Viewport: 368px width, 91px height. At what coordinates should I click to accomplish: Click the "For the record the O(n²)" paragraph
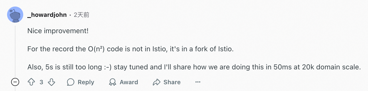[x=131, y=49]
